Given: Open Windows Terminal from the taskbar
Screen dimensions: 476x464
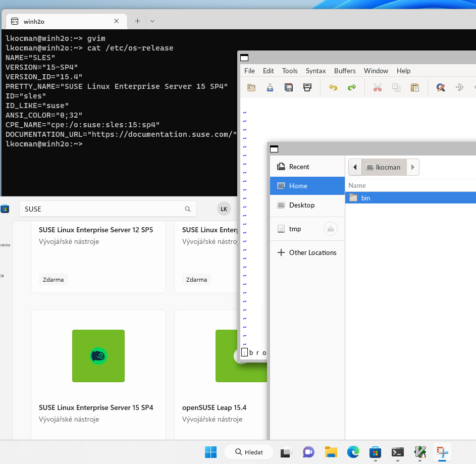Looking at the screenshot, I should coord(397,452).
